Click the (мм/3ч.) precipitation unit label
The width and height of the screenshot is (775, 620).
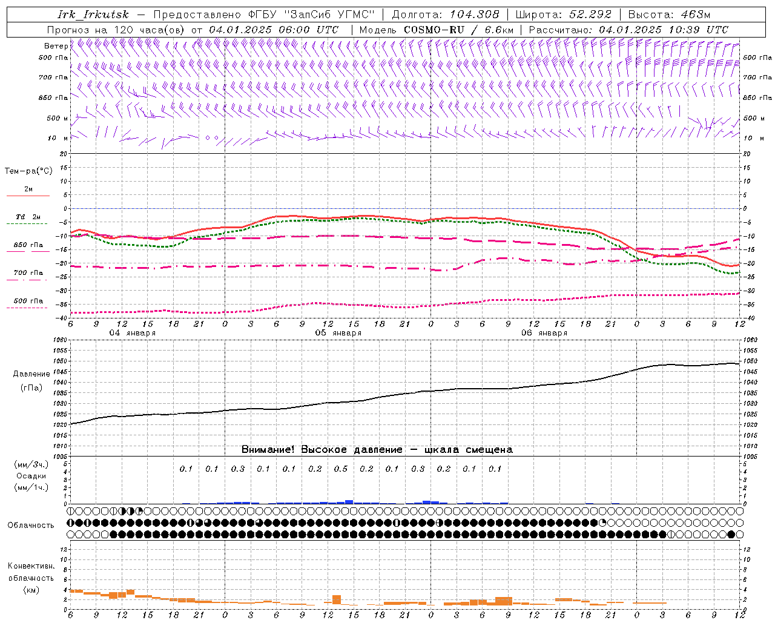31,464
